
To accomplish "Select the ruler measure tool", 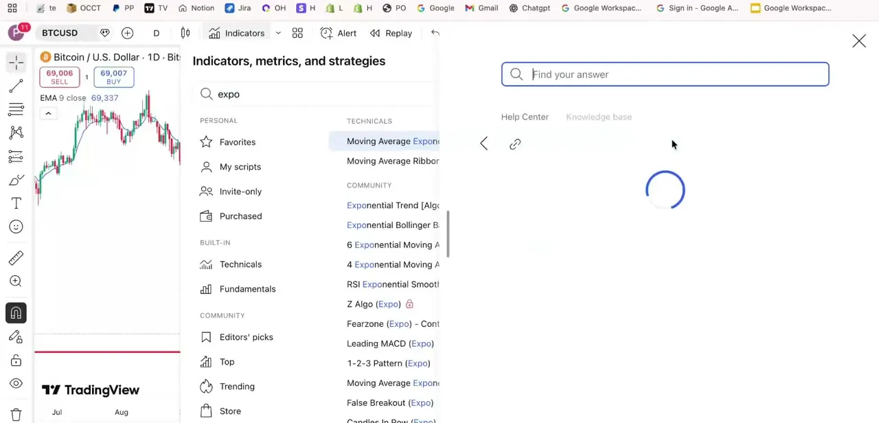I will 16,258.
